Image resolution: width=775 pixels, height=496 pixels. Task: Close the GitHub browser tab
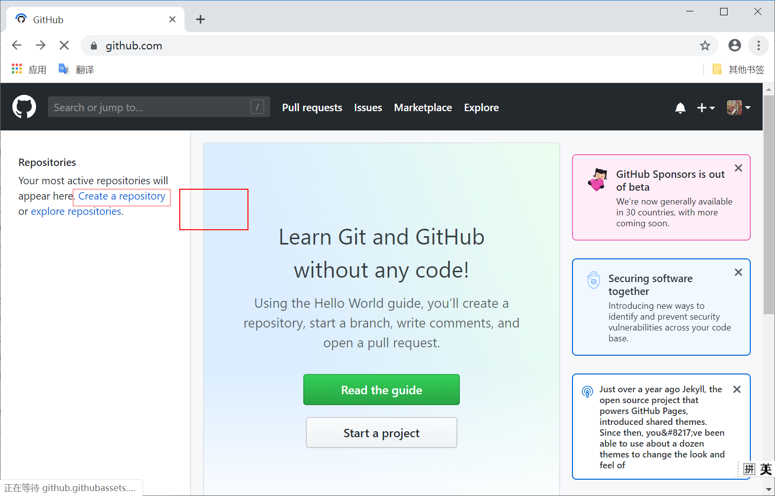[x=172, y=19]
